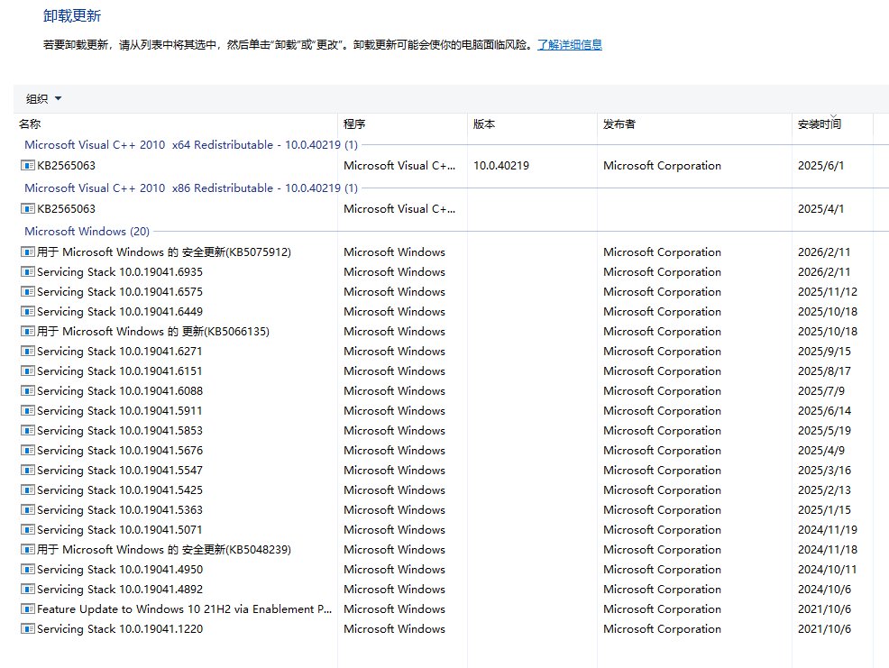Image resolution: width=889 pixels, height=668 pixels.
Task: Collapse Visual C++ 2010 x86 Redistributable group
Action: [190, 188]
